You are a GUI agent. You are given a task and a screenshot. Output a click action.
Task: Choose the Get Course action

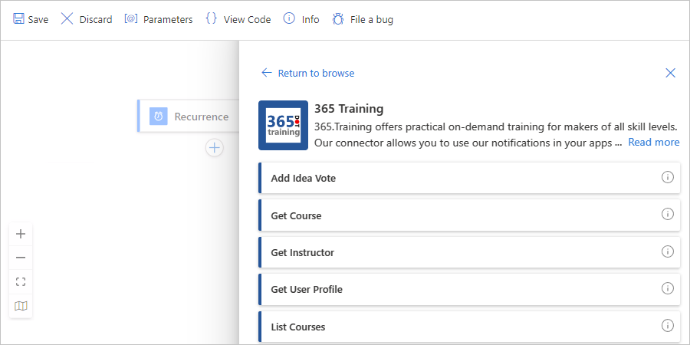coord(469,215)
